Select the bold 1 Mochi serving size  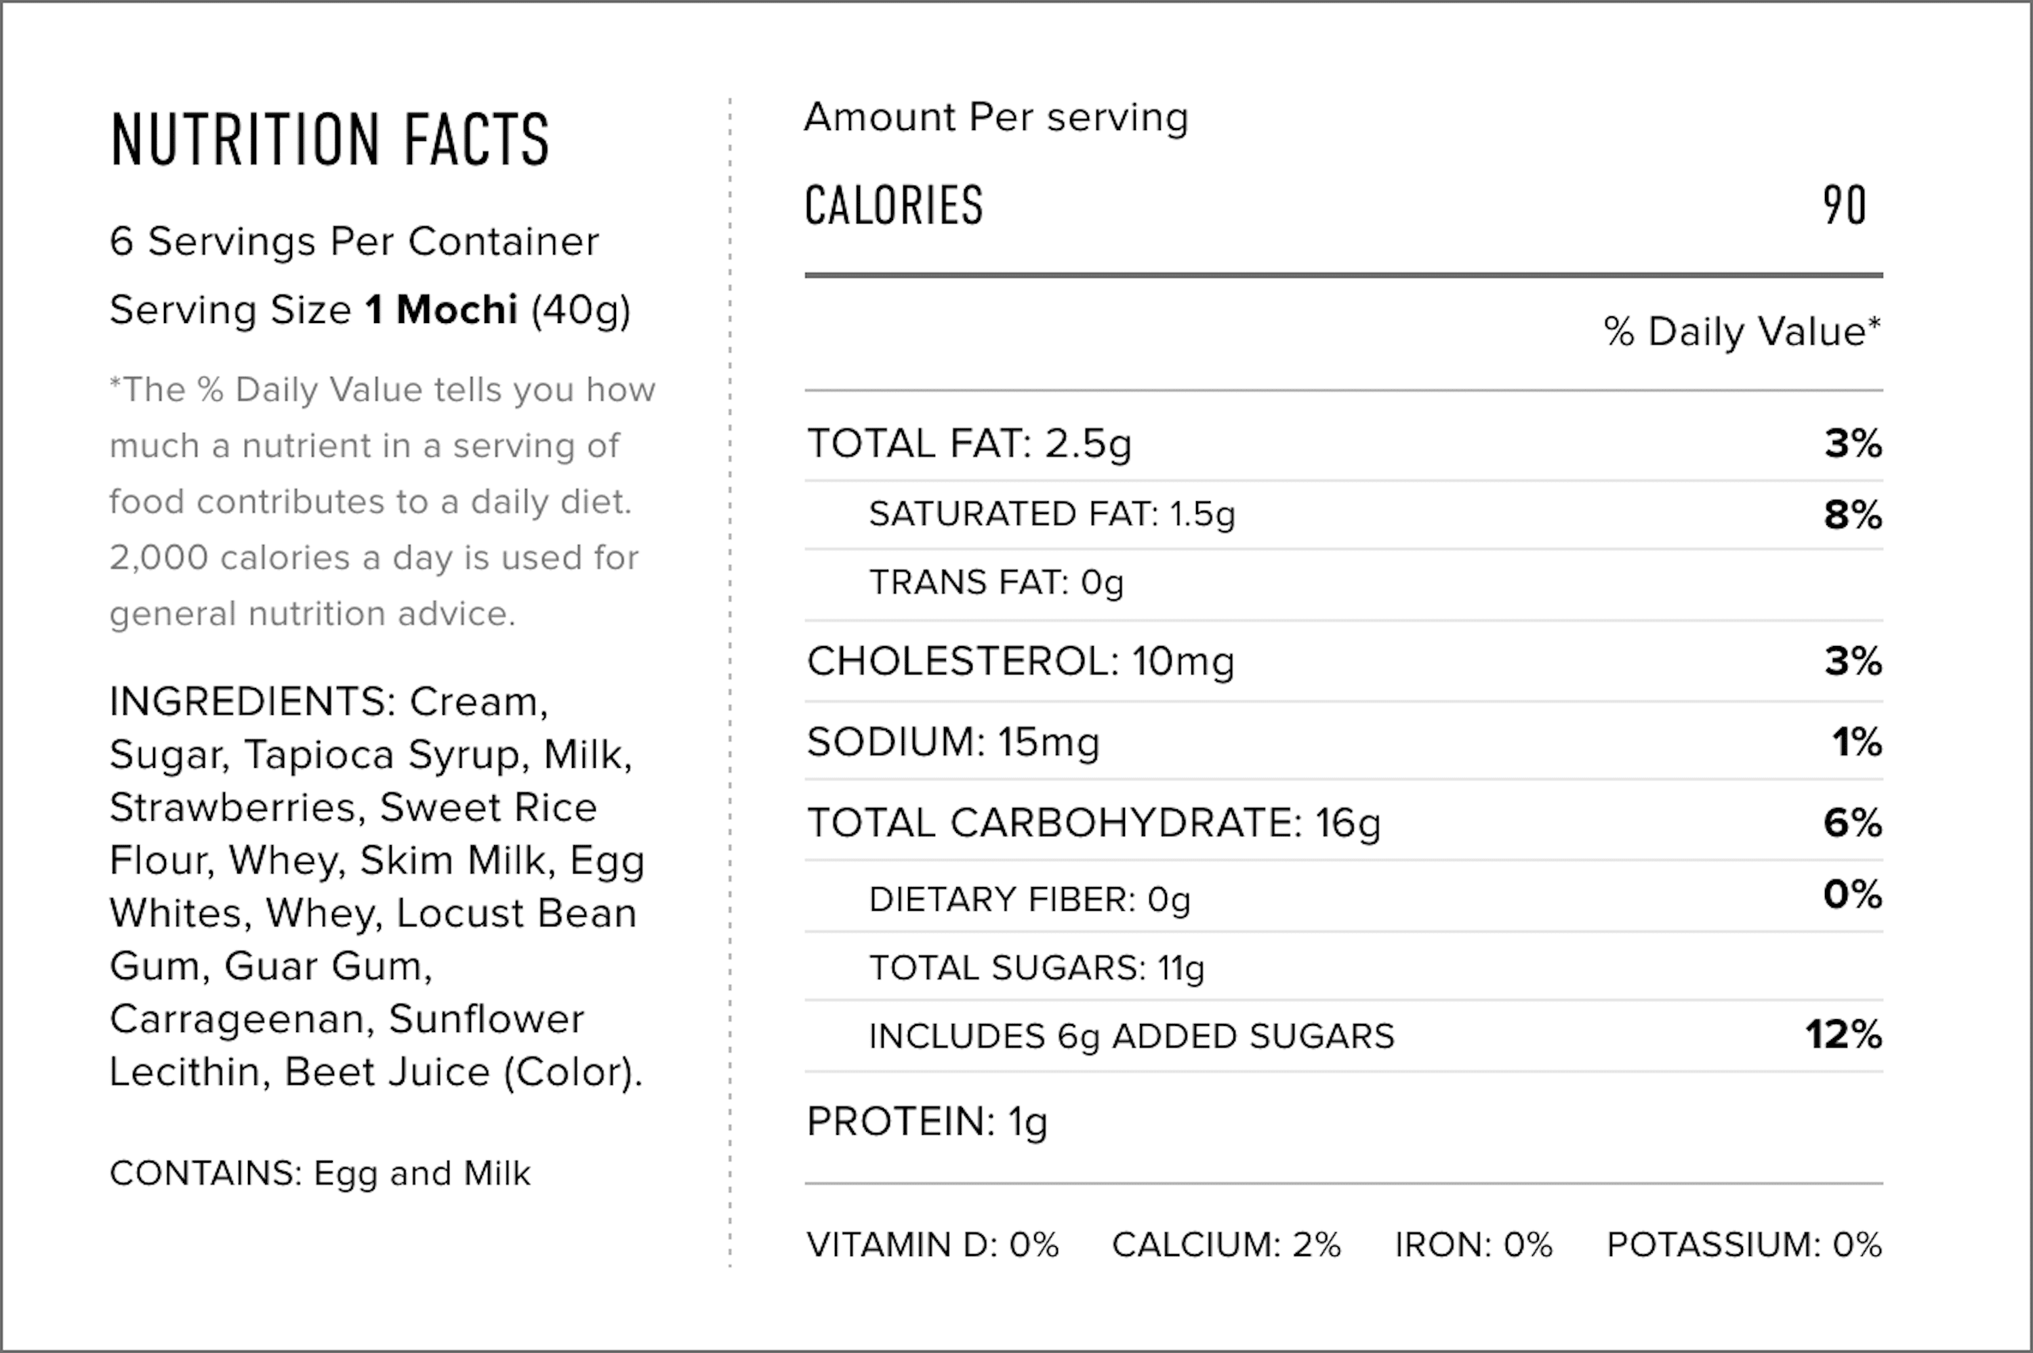click(x=441, y=309)
